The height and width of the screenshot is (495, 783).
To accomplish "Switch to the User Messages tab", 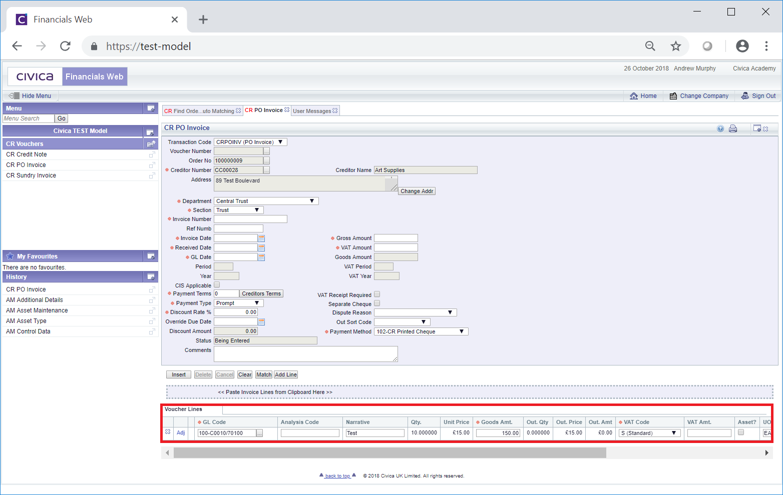I will coord(312,111).
